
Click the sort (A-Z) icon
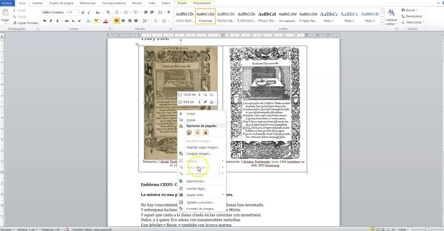(x=160, y=12)
